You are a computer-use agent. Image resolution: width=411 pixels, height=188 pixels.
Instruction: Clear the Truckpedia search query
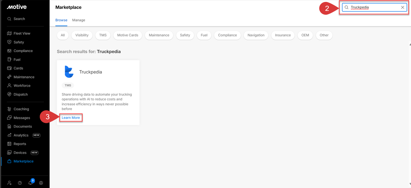(x=403, y=7)
